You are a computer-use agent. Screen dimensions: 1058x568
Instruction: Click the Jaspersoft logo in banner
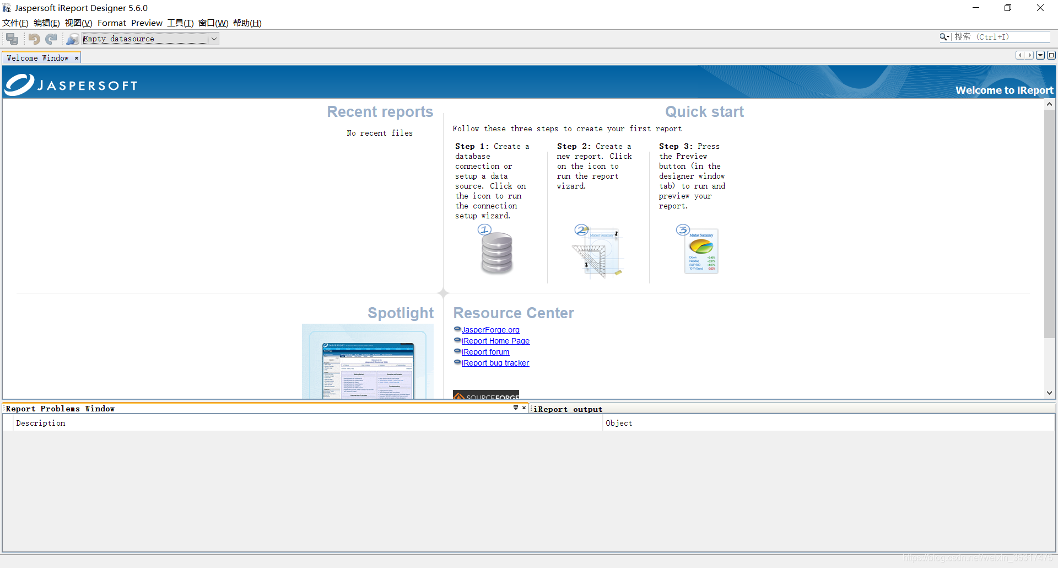click(x=71, y=84)
